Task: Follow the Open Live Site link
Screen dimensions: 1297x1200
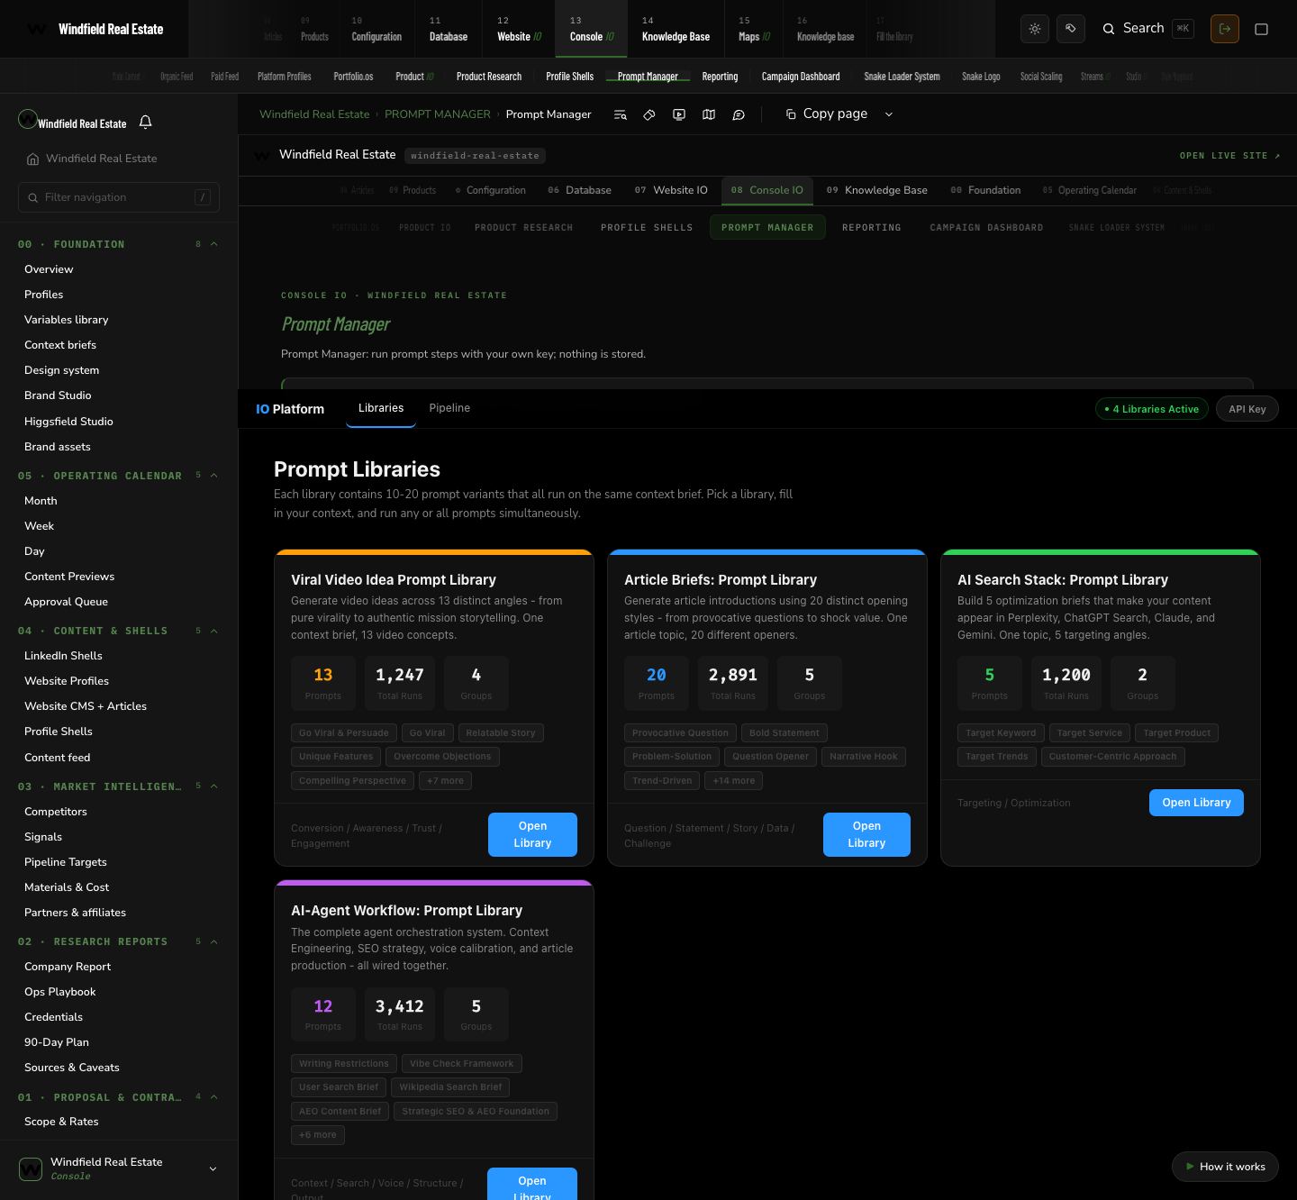Action: 1229,156
